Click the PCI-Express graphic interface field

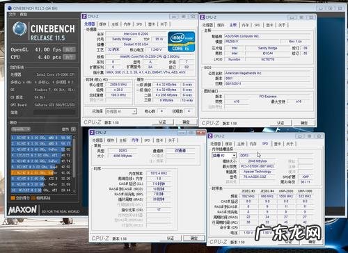268,96
